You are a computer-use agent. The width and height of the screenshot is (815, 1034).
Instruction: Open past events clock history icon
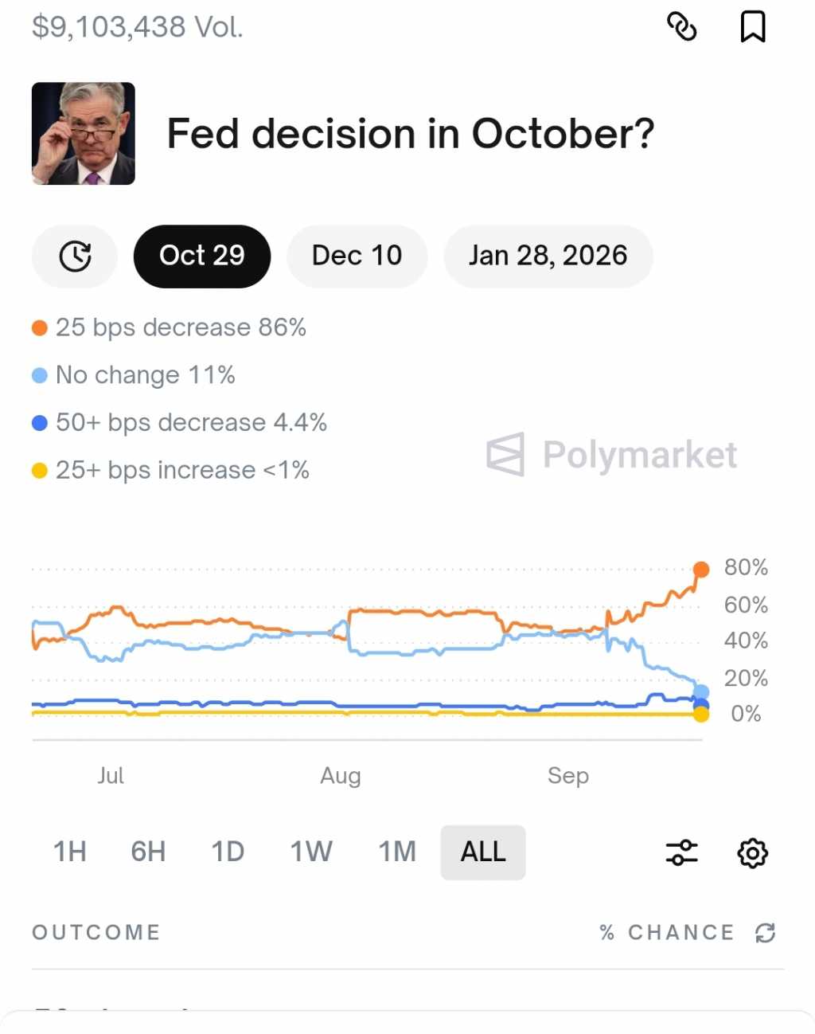click(75, 257)
